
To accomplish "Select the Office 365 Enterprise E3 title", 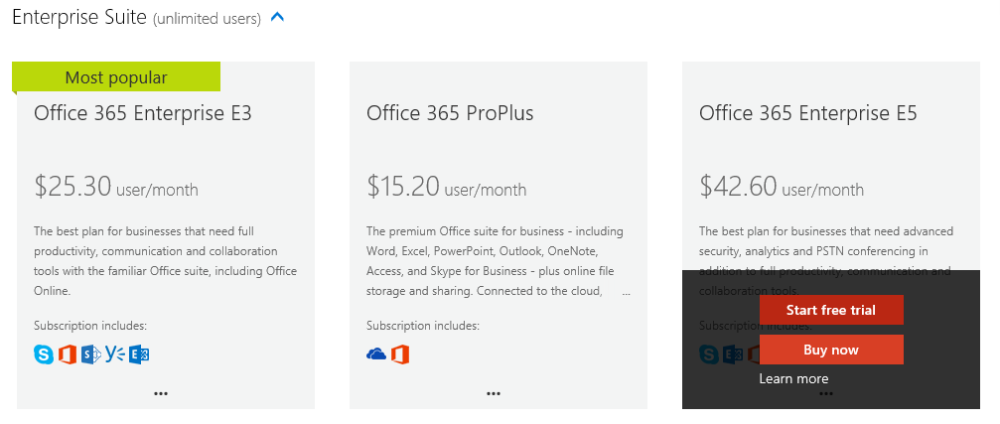I will tap(143, 113).
